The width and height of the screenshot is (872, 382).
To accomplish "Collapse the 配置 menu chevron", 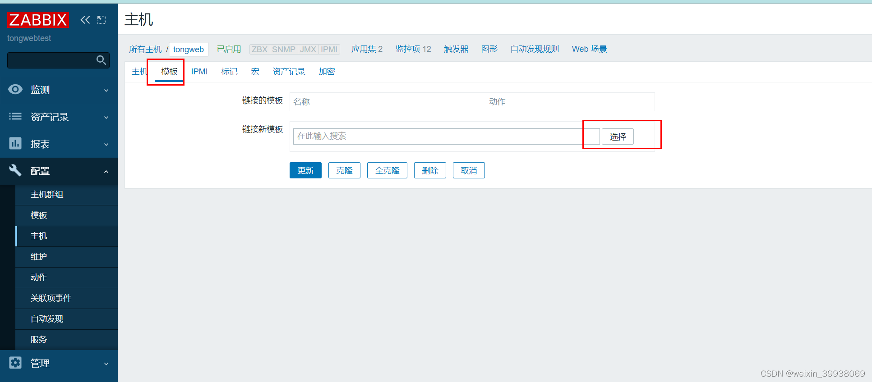I will (x=106, y=171).
